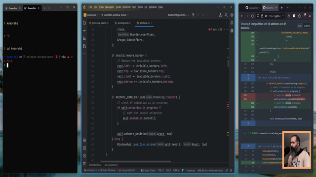
Task: Click the 4 spaces indent setting in status bar
Action: 191,171
